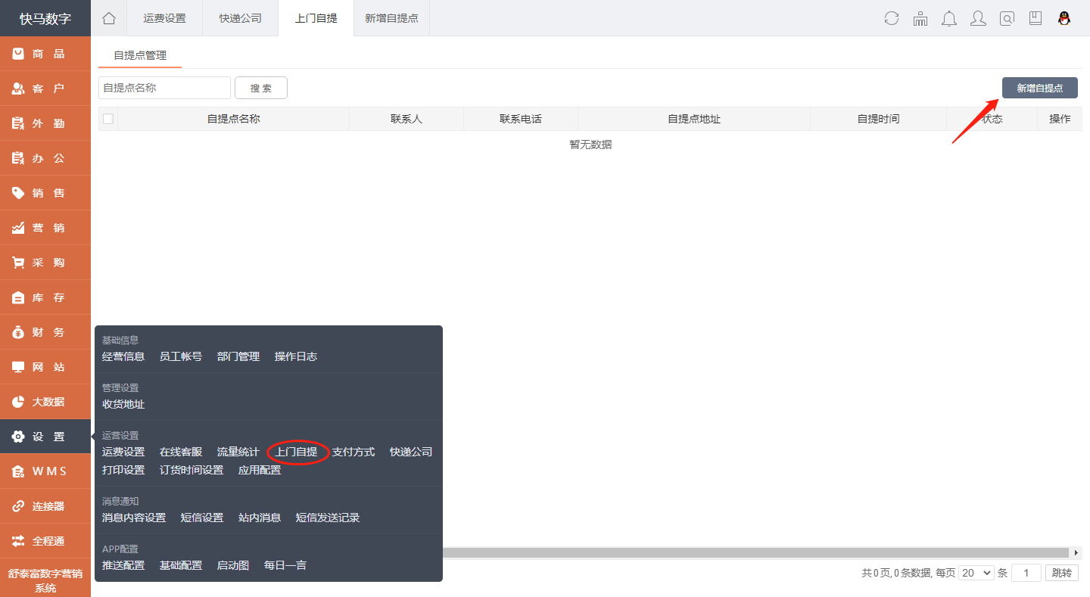This screenshot has height=597, width=1090.
Task: Open the notification bell icon
Action: [x=949, y=19]
